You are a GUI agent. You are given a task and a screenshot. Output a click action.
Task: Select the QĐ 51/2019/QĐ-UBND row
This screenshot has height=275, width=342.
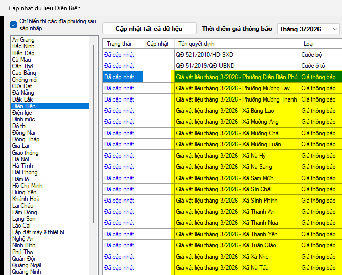[237, 66]
